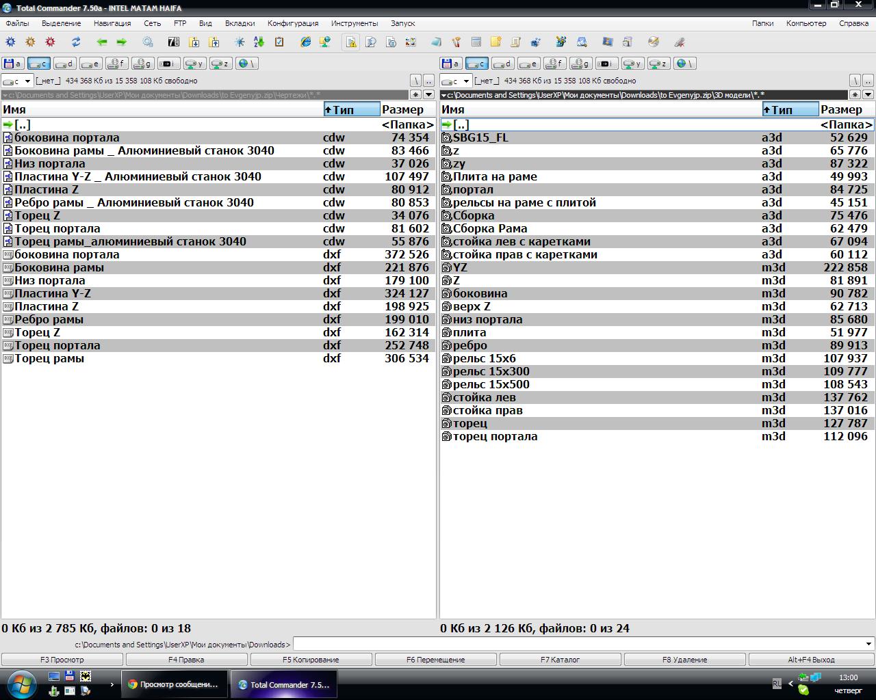The image size is (876, 700).
Task: Click F5 Копирование button
Action: pyautogui.click(x=311, y=660)
